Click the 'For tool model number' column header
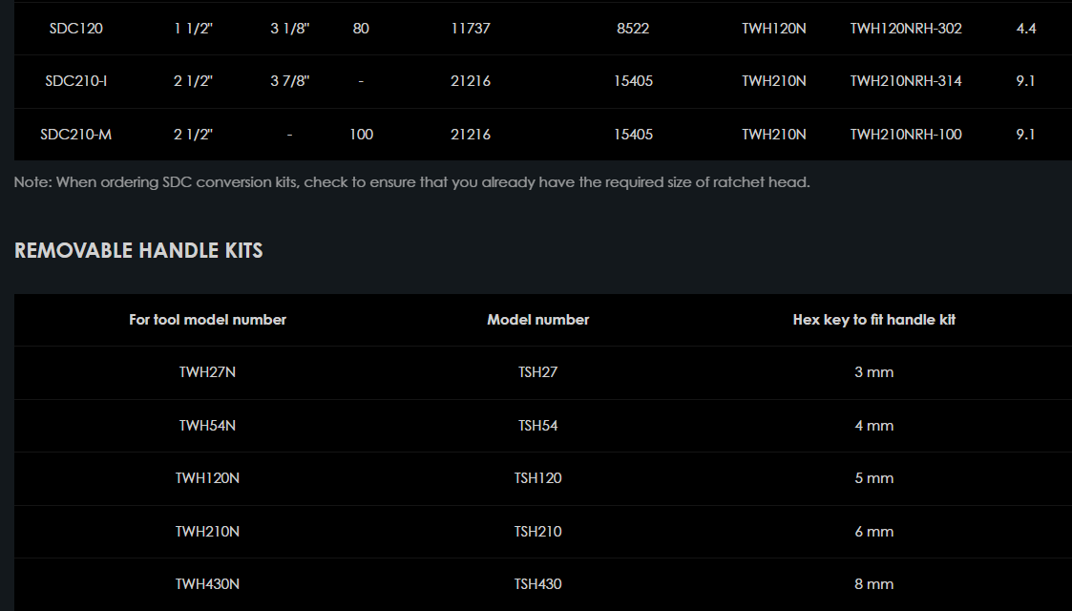This screenshot has height=611, width=1072. [x=207, y=320]
